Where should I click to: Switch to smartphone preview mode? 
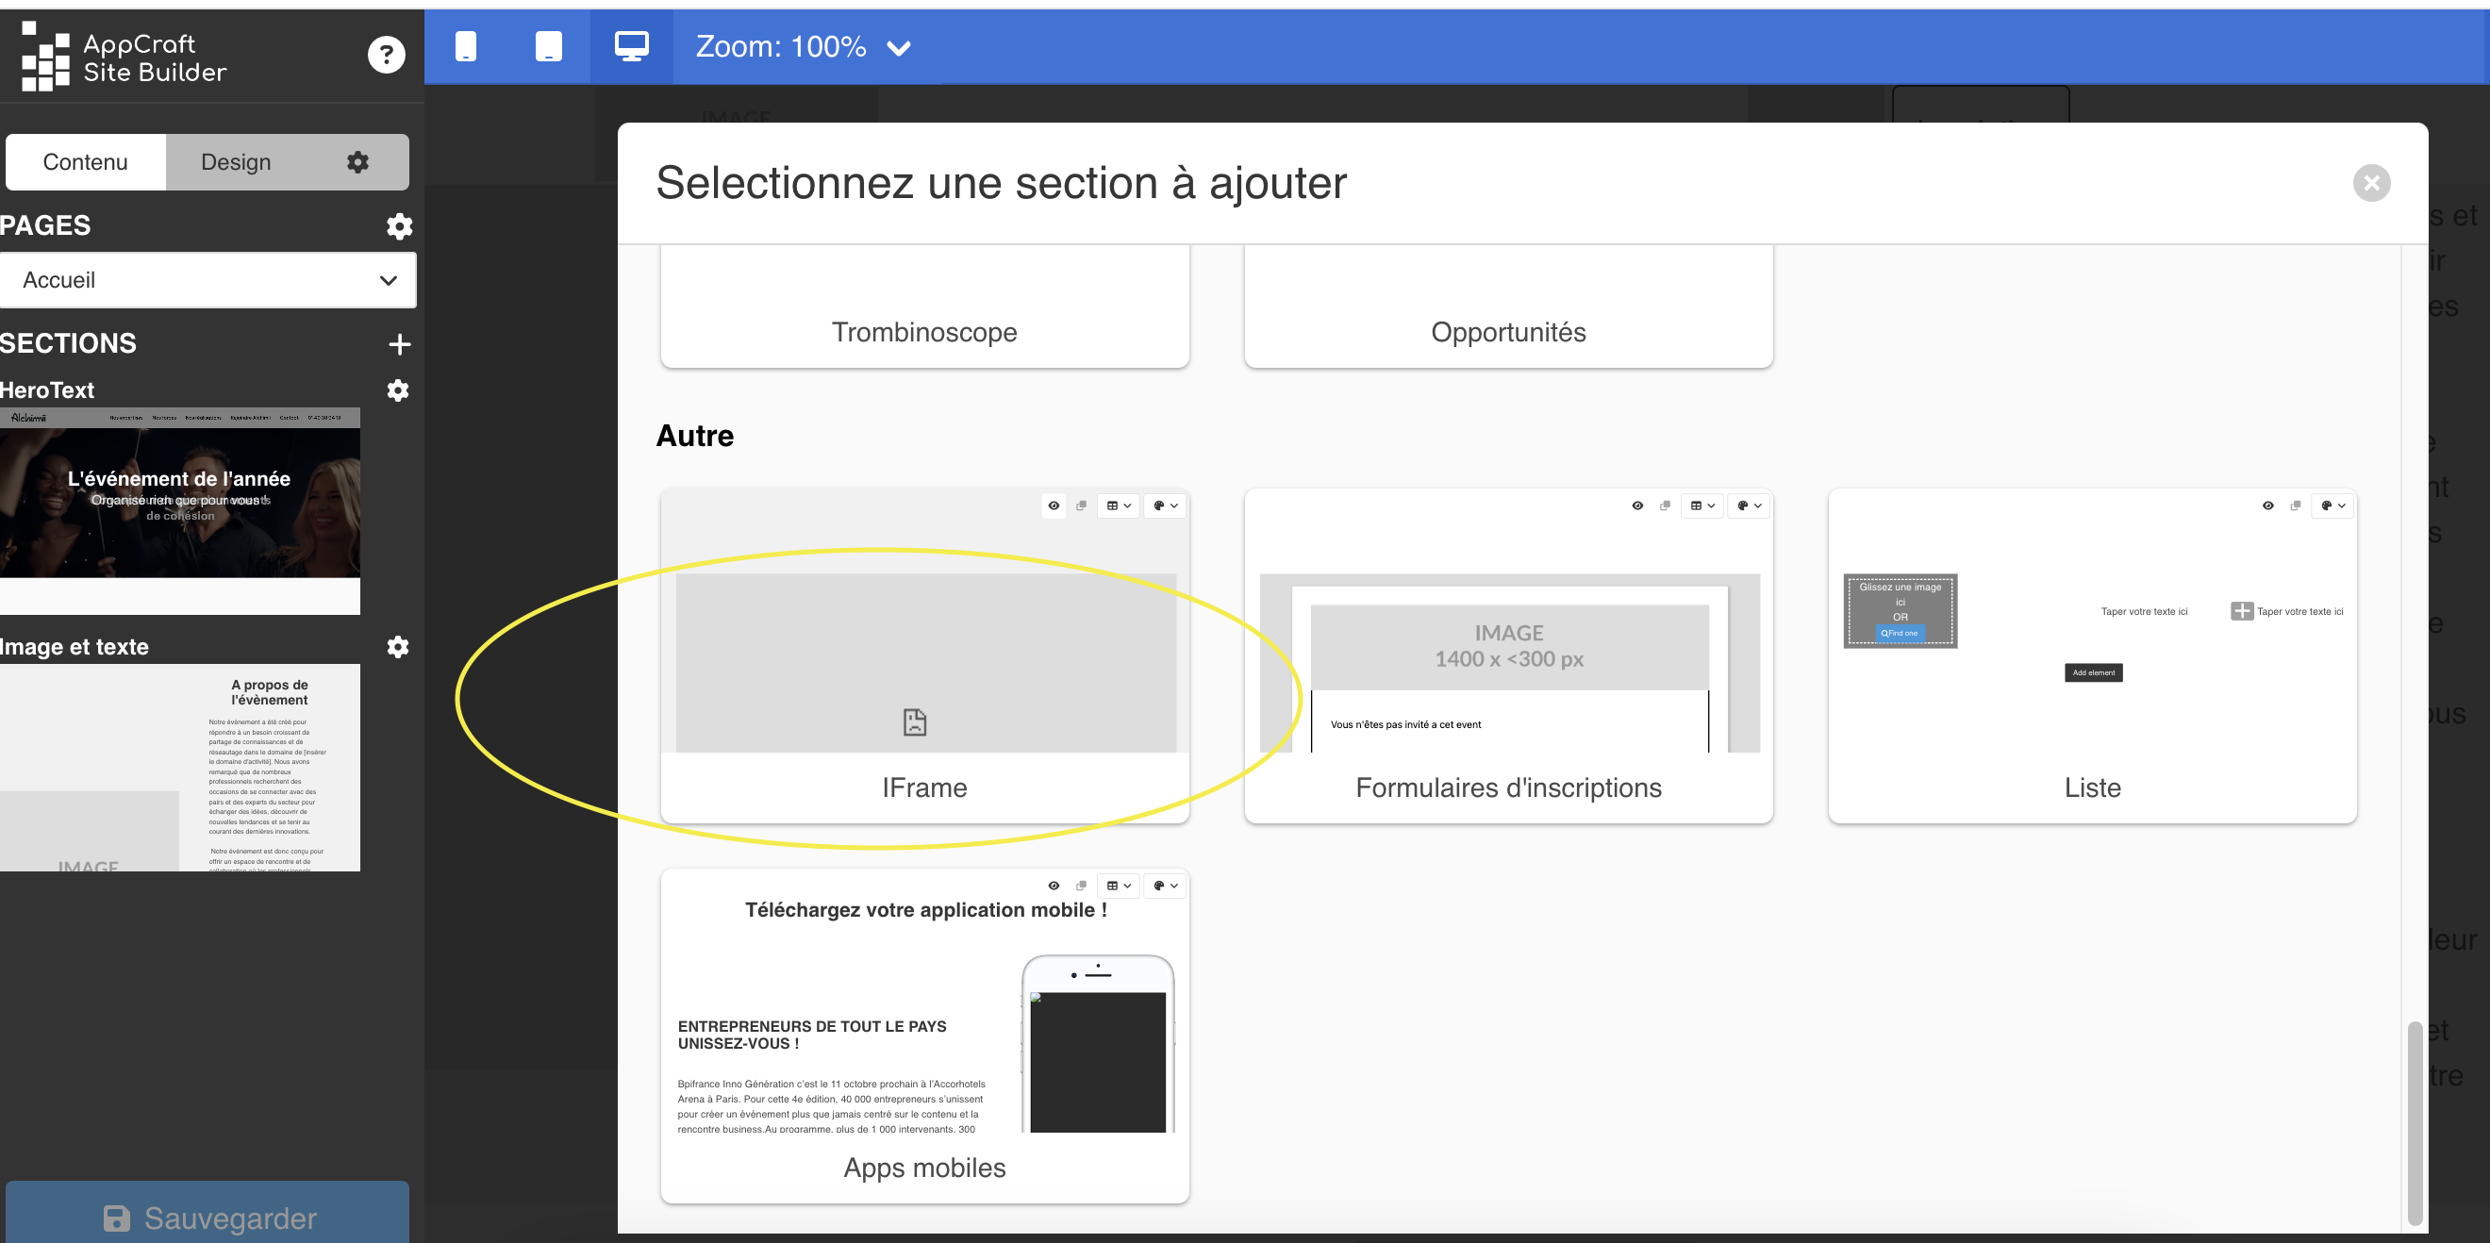pyautogui.click(x=466, y=46)
